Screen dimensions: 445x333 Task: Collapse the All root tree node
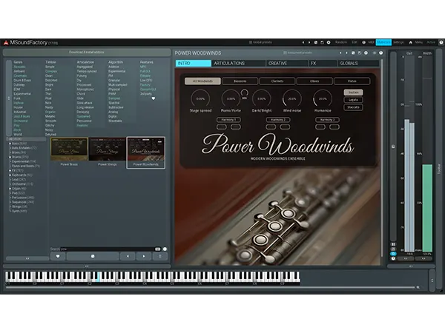click(x=7, y=139)
